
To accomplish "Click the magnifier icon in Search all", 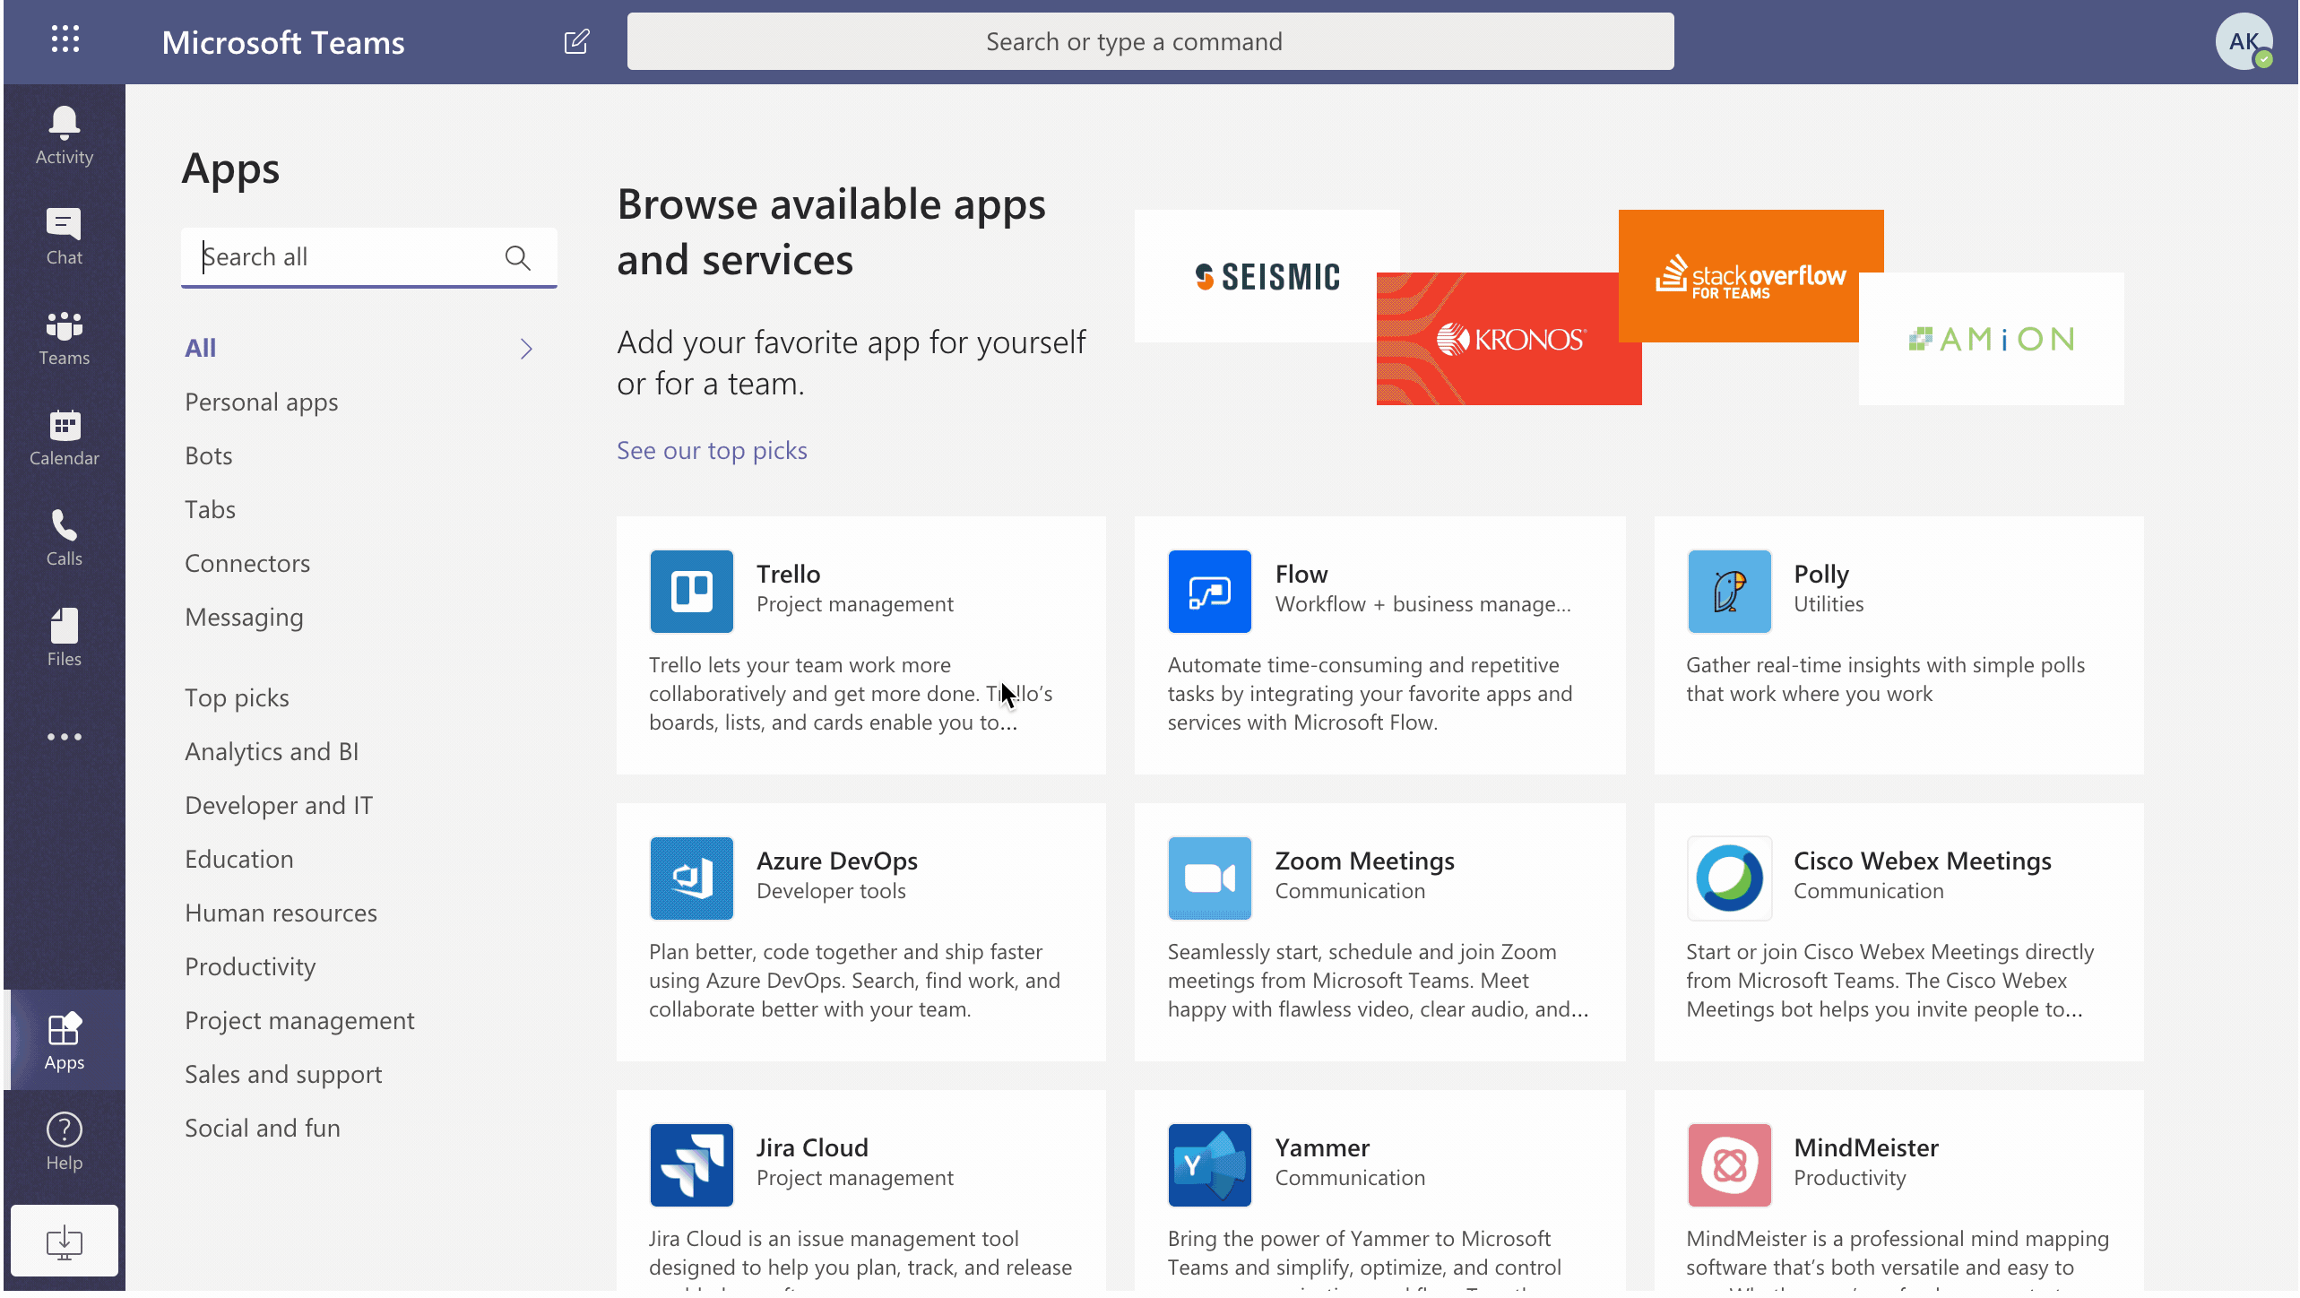I will click(517, 258).
